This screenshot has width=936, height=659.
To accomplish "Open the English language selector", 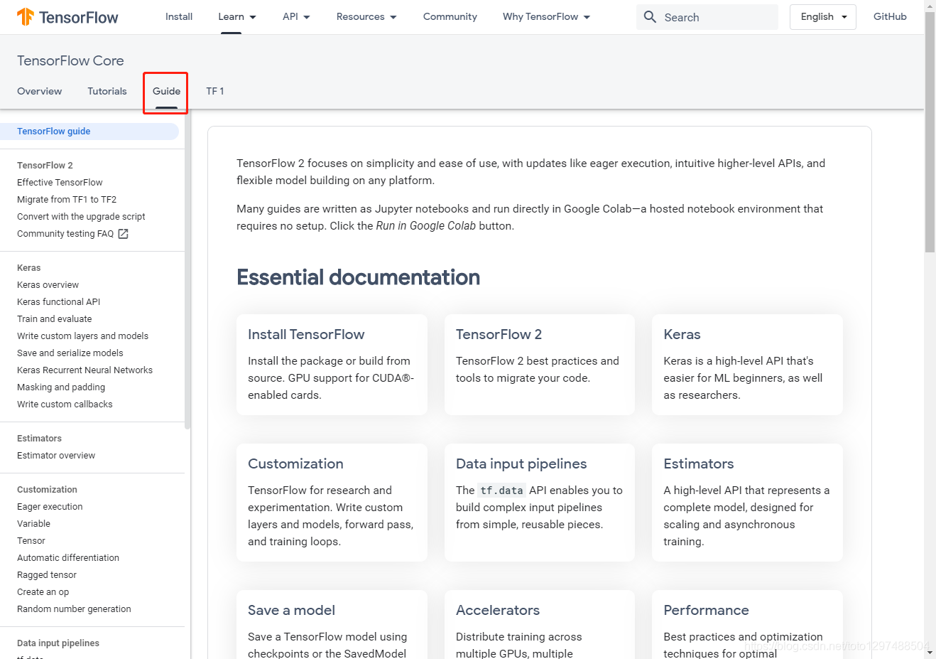I will click(823, 17).
